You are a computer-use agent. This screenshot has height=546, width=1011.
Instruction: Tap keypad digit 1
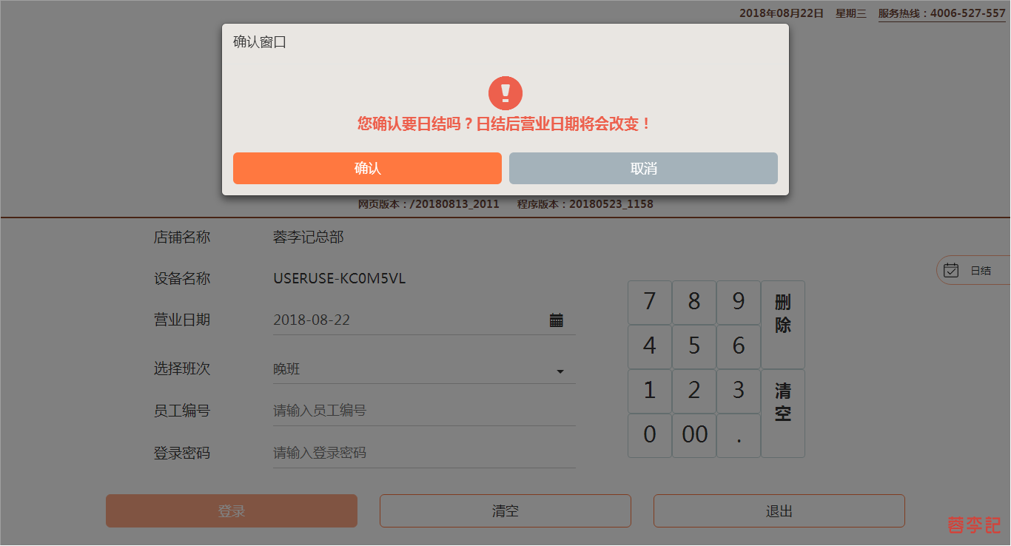pyautogui.click(x=650, y=391)
